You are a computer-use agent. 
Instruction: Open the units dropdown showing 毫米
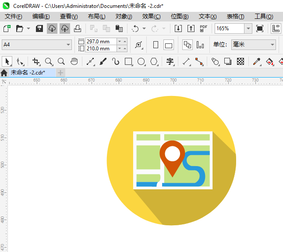coord(254,45)
